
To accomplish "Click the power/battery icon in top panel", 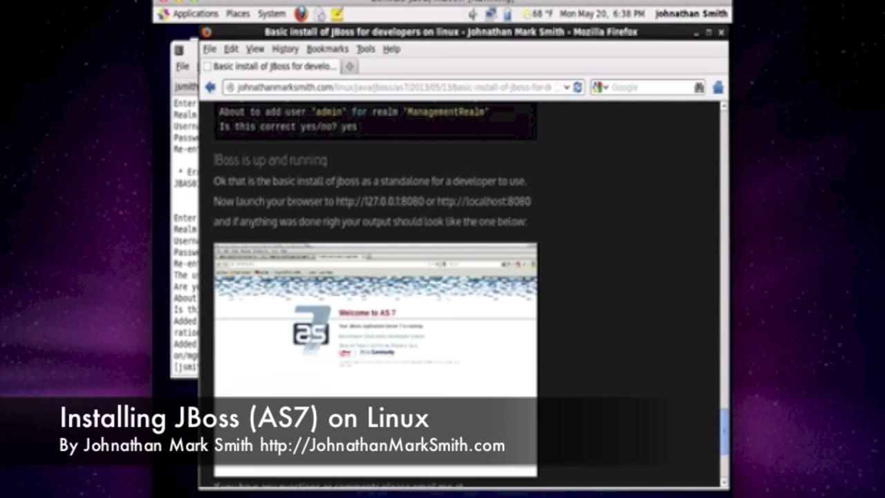I will tap(507, 14).
